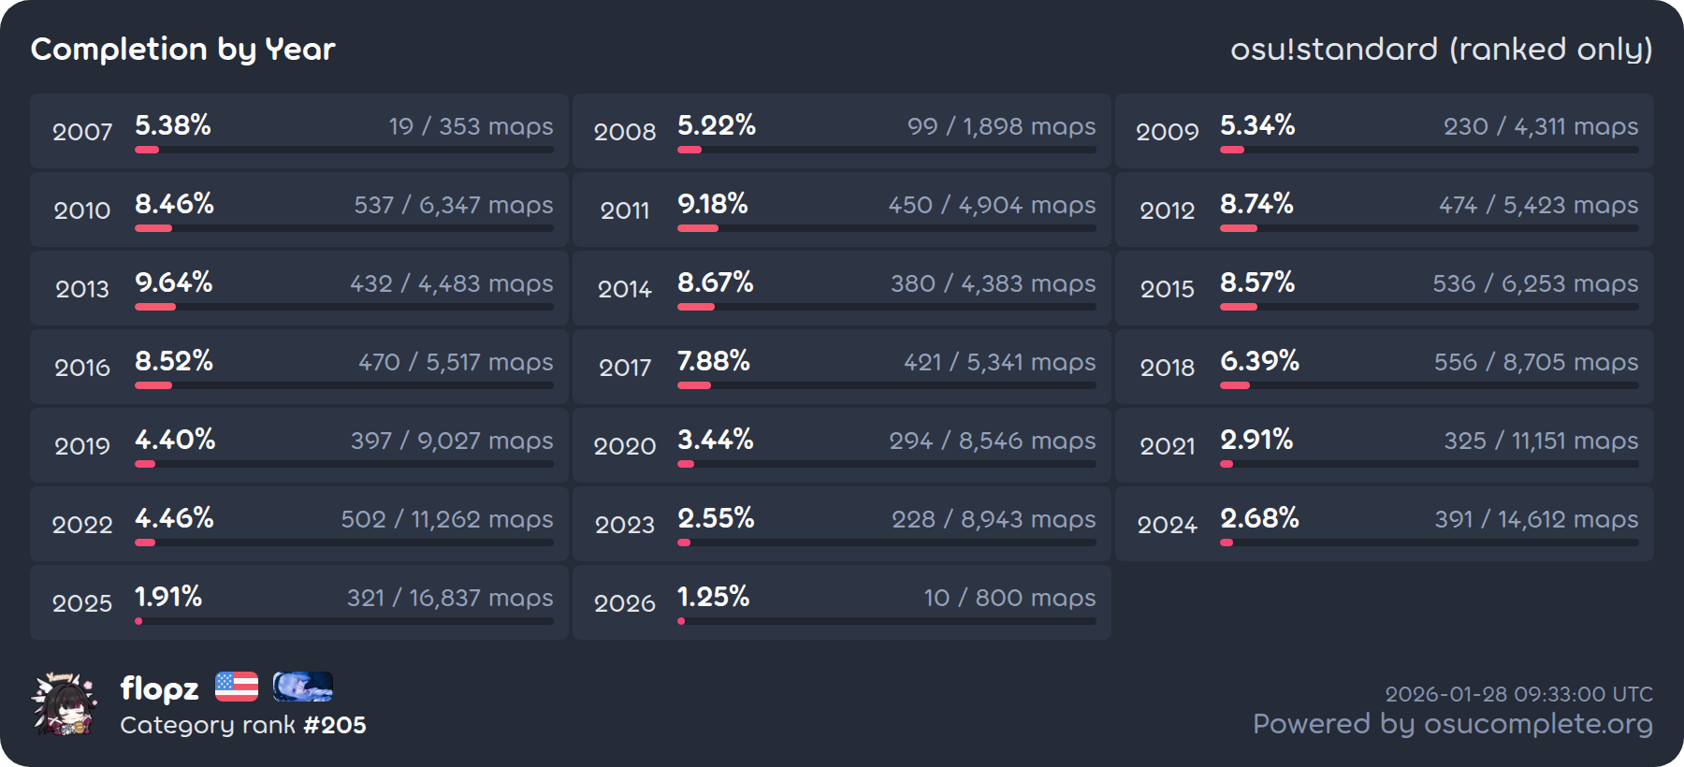Click the timestamp 2026-01-28 09:33:00 UTC
This screenshot has width=1684, height=767.
[x=1518, y=694]
